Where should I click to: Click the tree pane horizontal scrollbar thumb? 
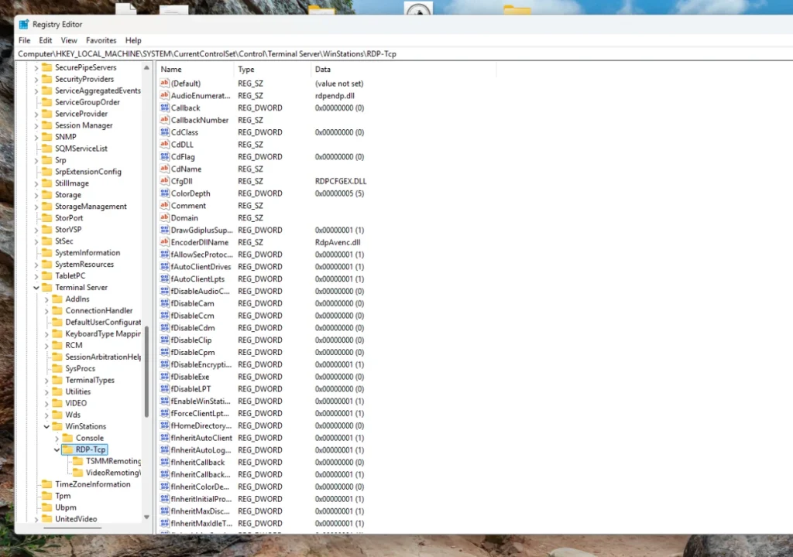73,528
